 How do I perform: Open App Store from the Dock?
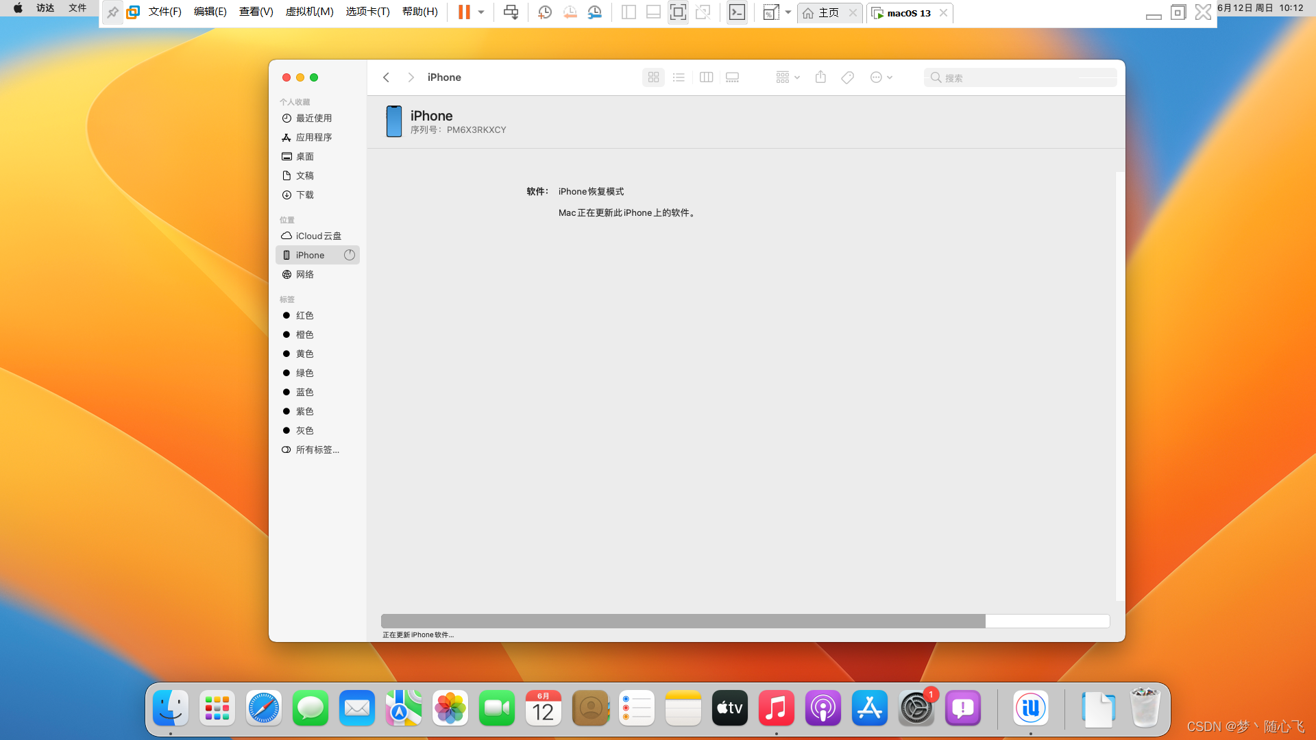coord(870,708)
